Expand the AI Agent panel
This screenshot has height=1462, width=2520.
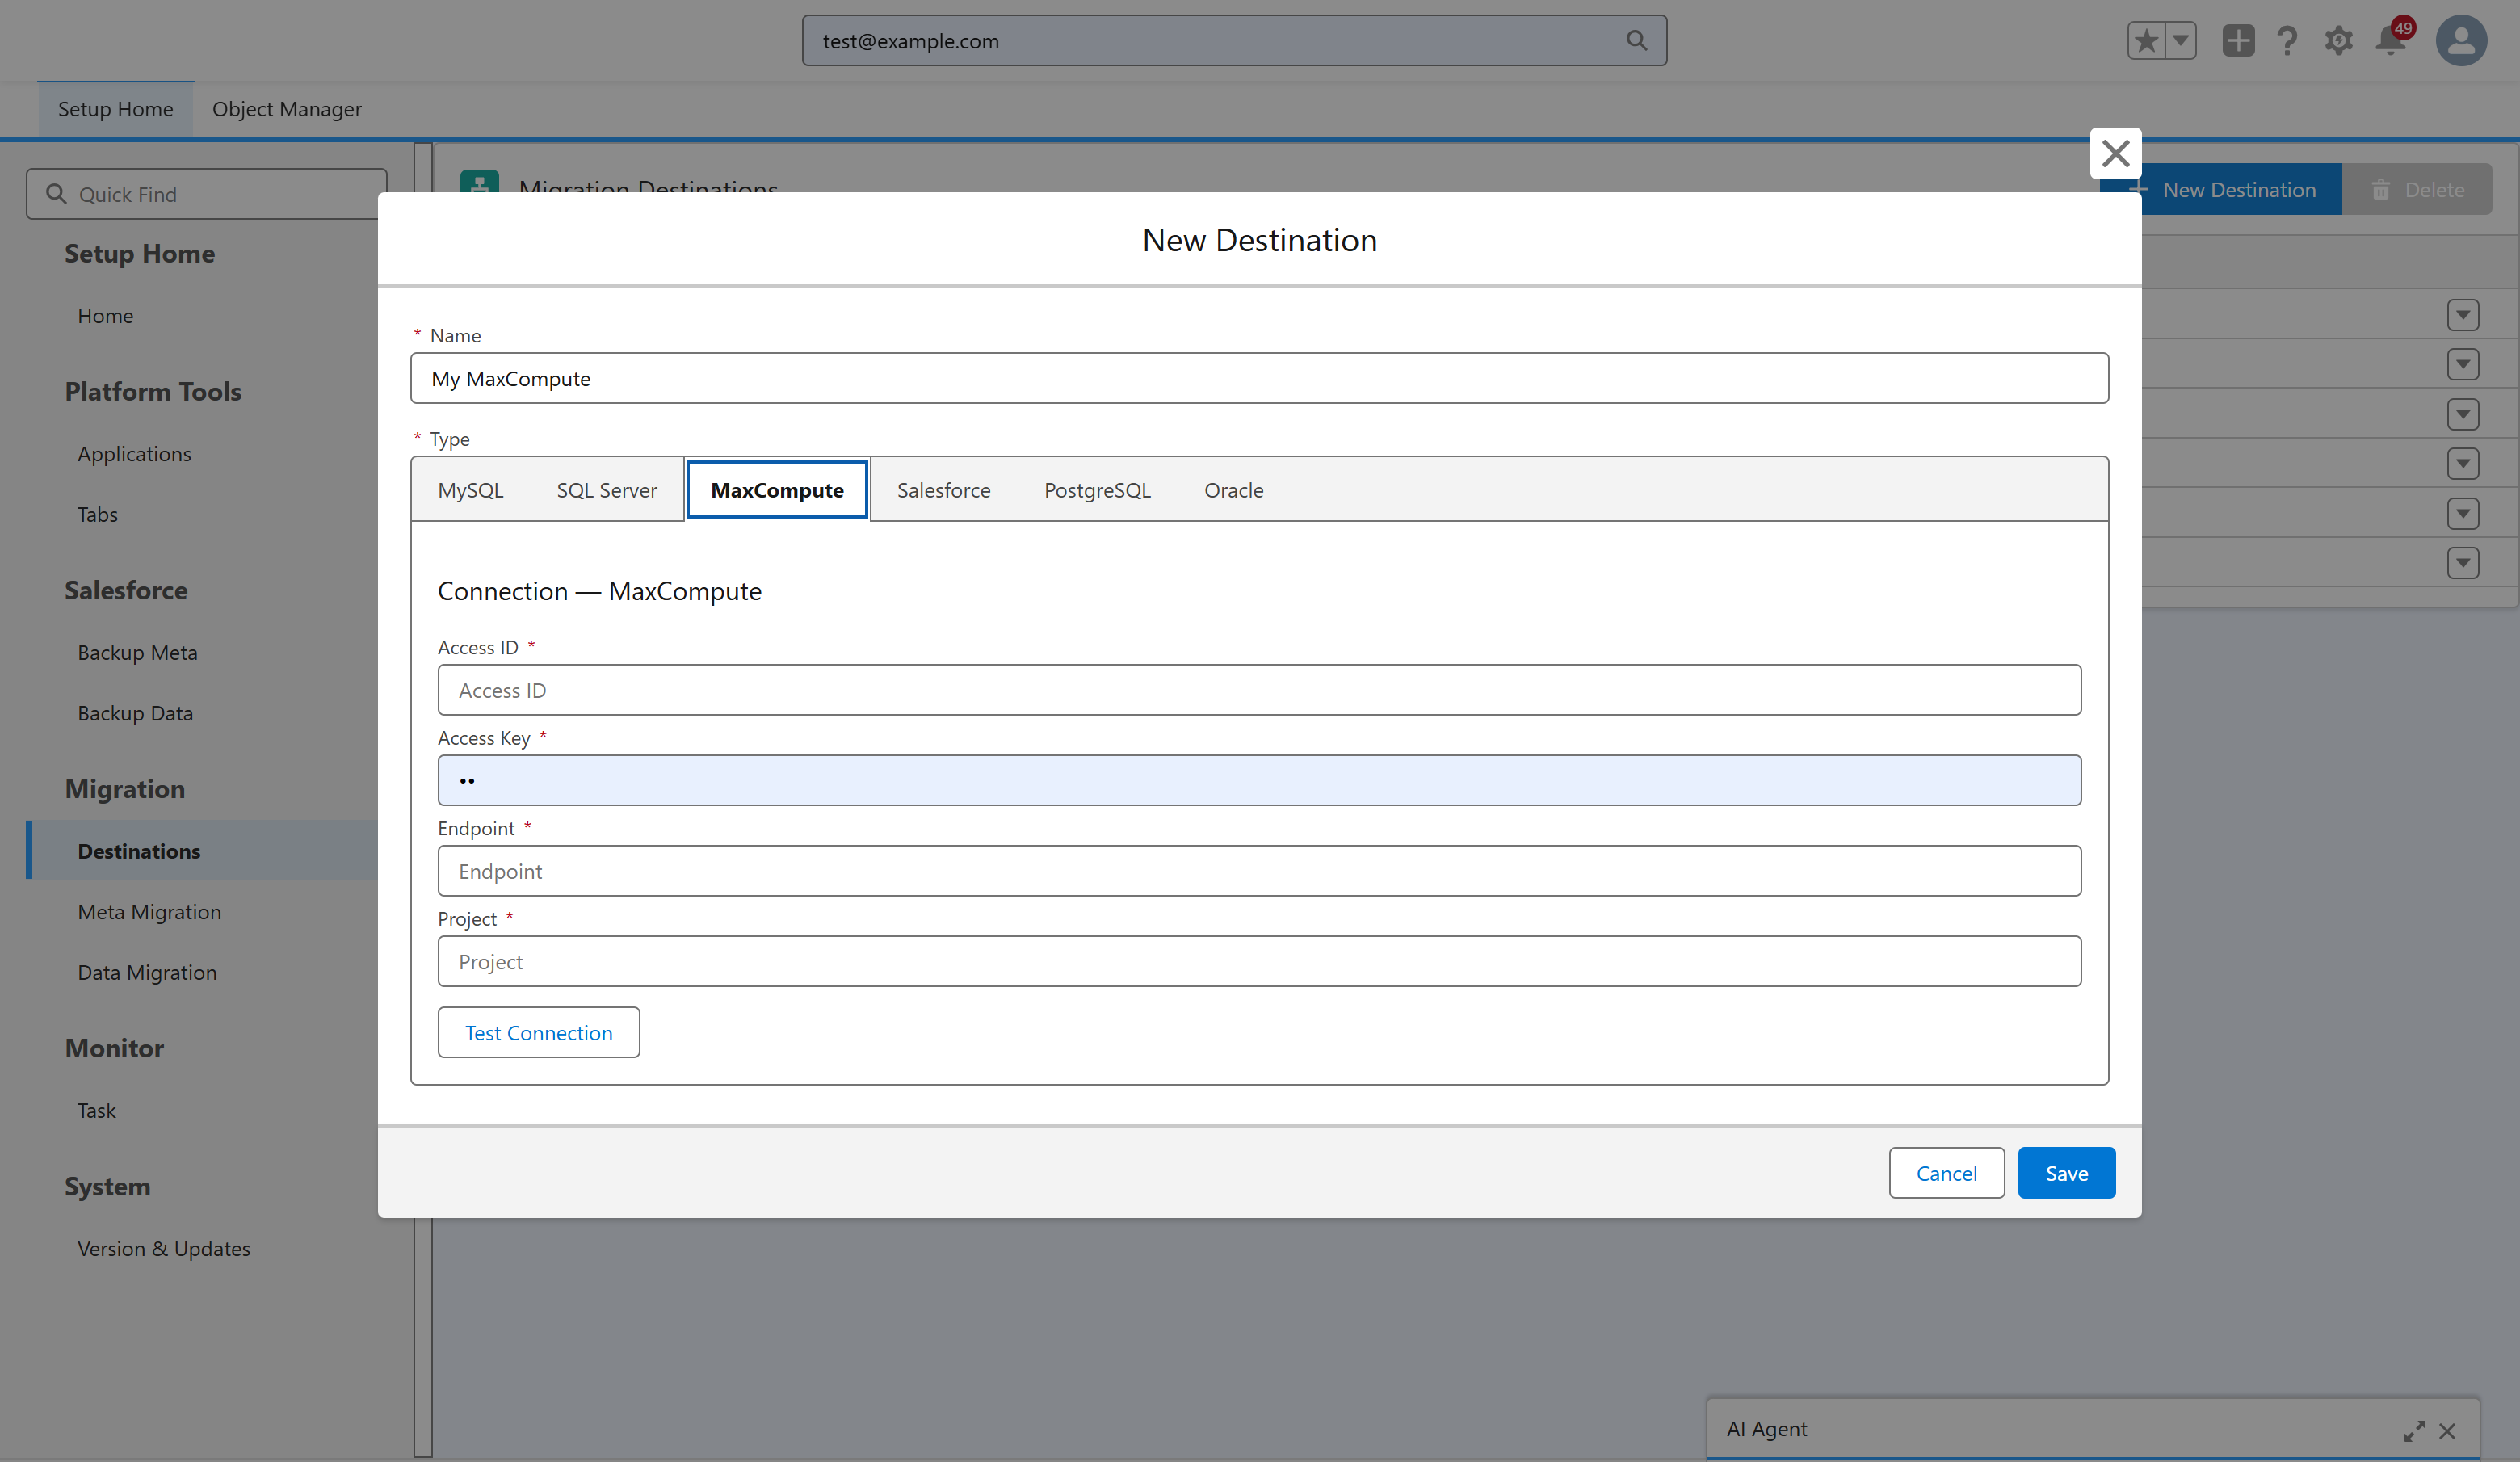click(2414, 1431)
